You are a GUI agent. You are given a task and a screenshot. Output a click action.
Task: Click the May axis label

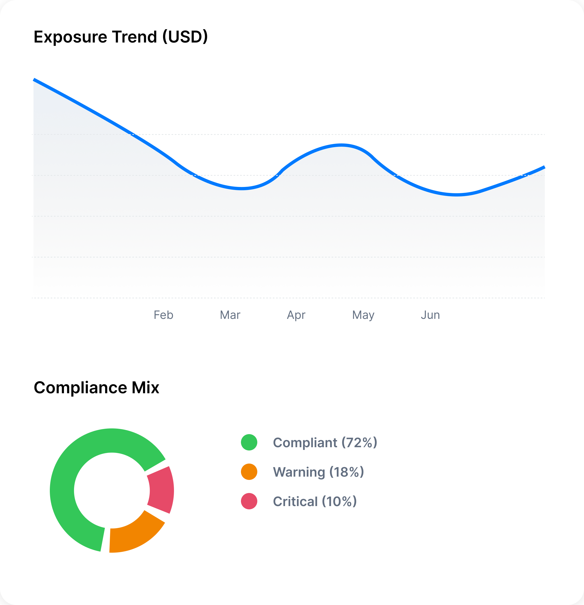tap(363, 315)
